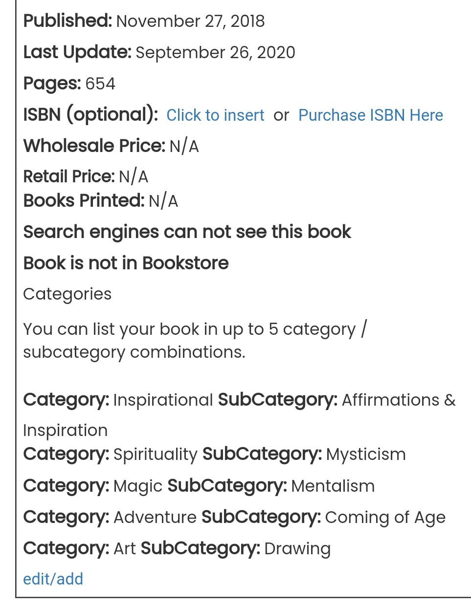Click the Books Printed label
471x608 pixels.
(84, 201)
